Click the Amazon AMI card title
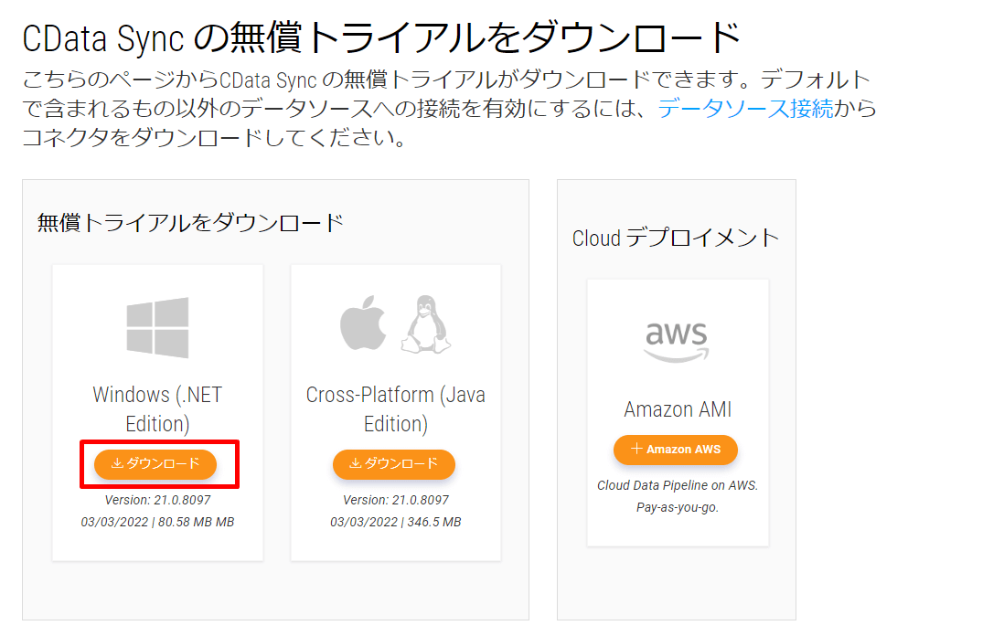The height and width of the screenshot is (636, 1004). tap(678, 409)
